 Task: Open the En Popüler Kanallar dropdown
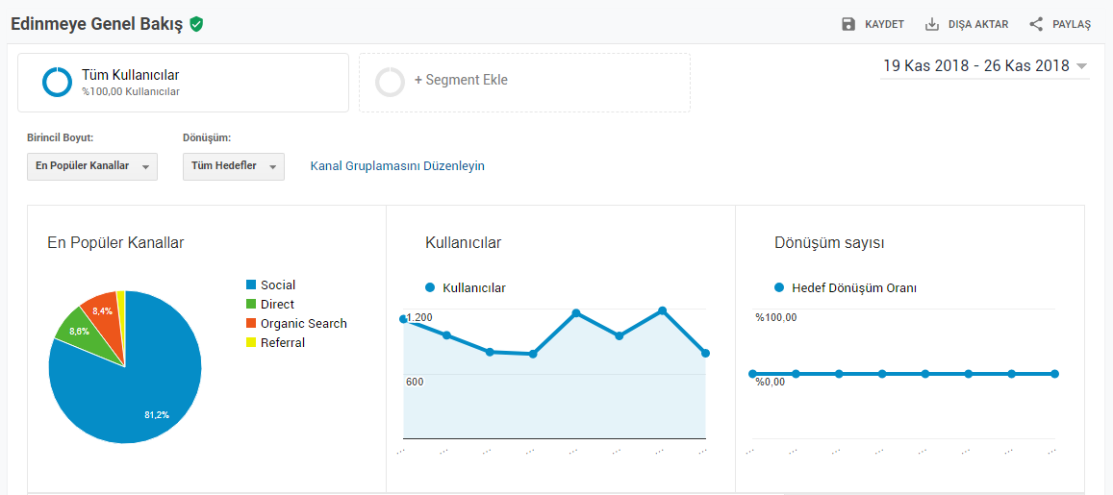pos(92,166)
